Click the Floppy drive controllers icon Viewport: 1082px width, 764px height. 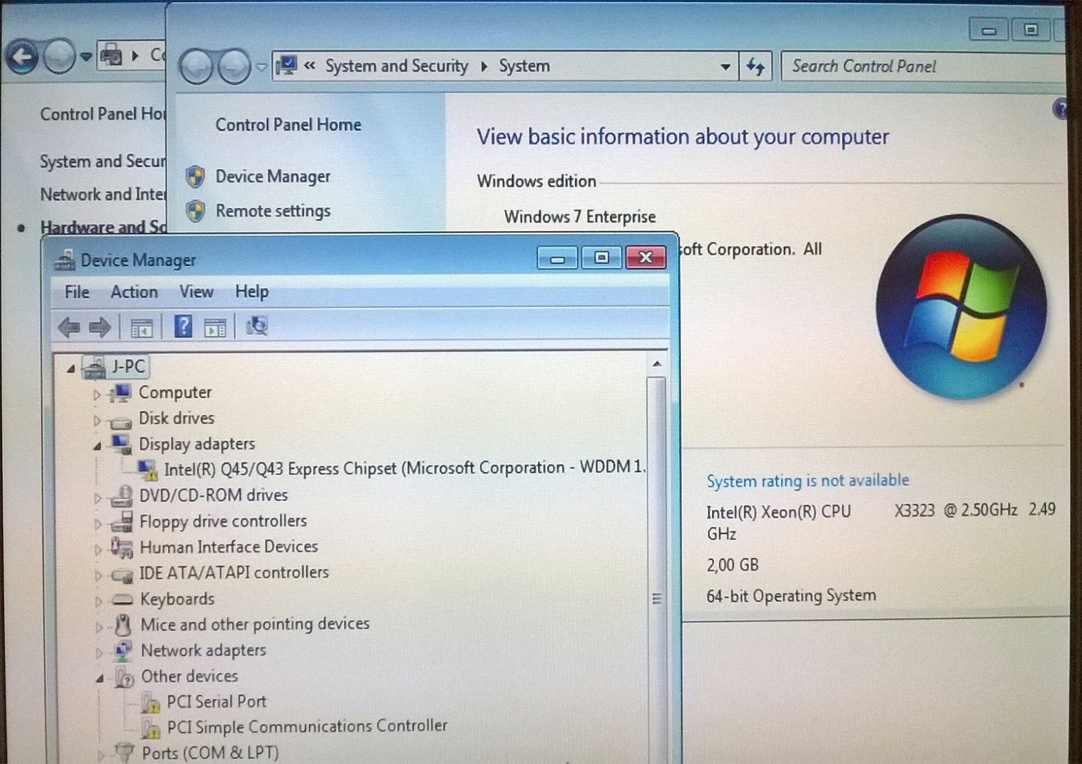(x=122, y=521)
